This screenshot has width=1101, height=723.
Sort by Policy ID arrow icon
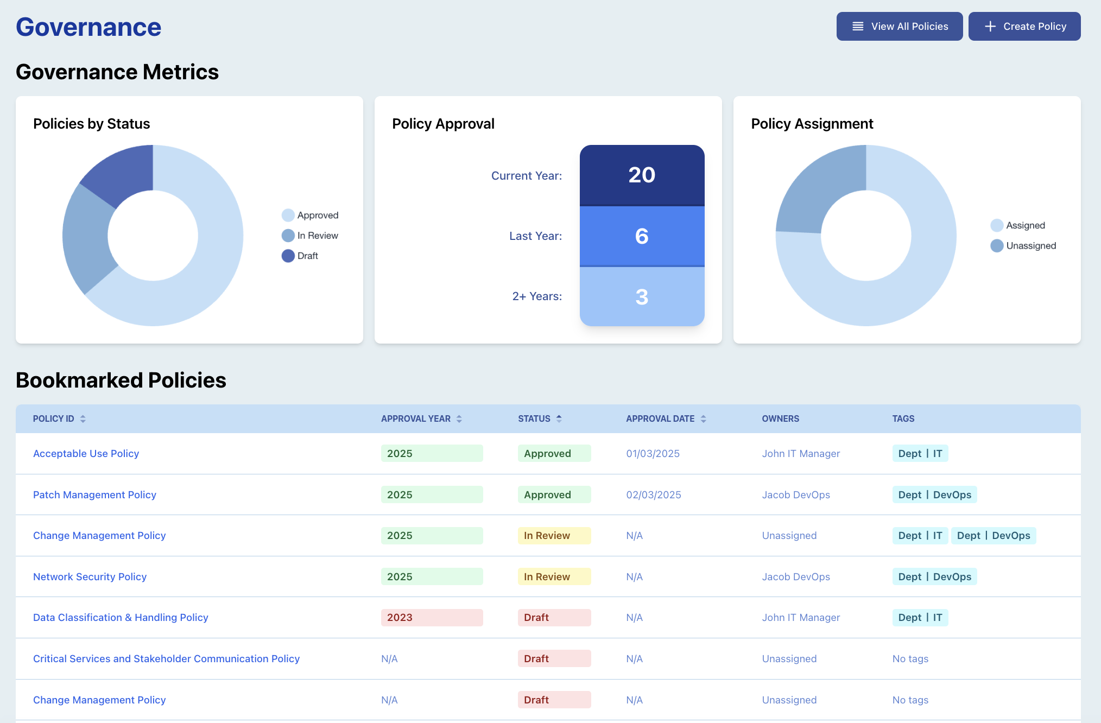click(83, 419)
